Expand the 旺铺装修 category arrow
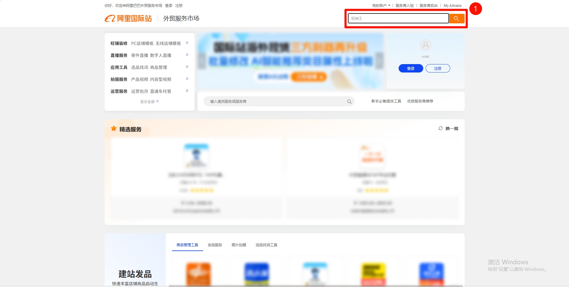Screen dimensions: 569x287 pos(187,43)
